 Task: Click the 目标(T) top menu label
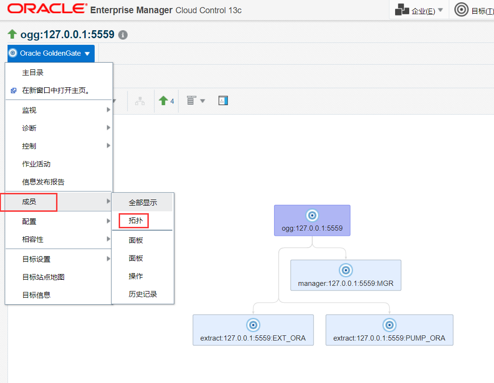pyautogui.click(x=482, y=11)
